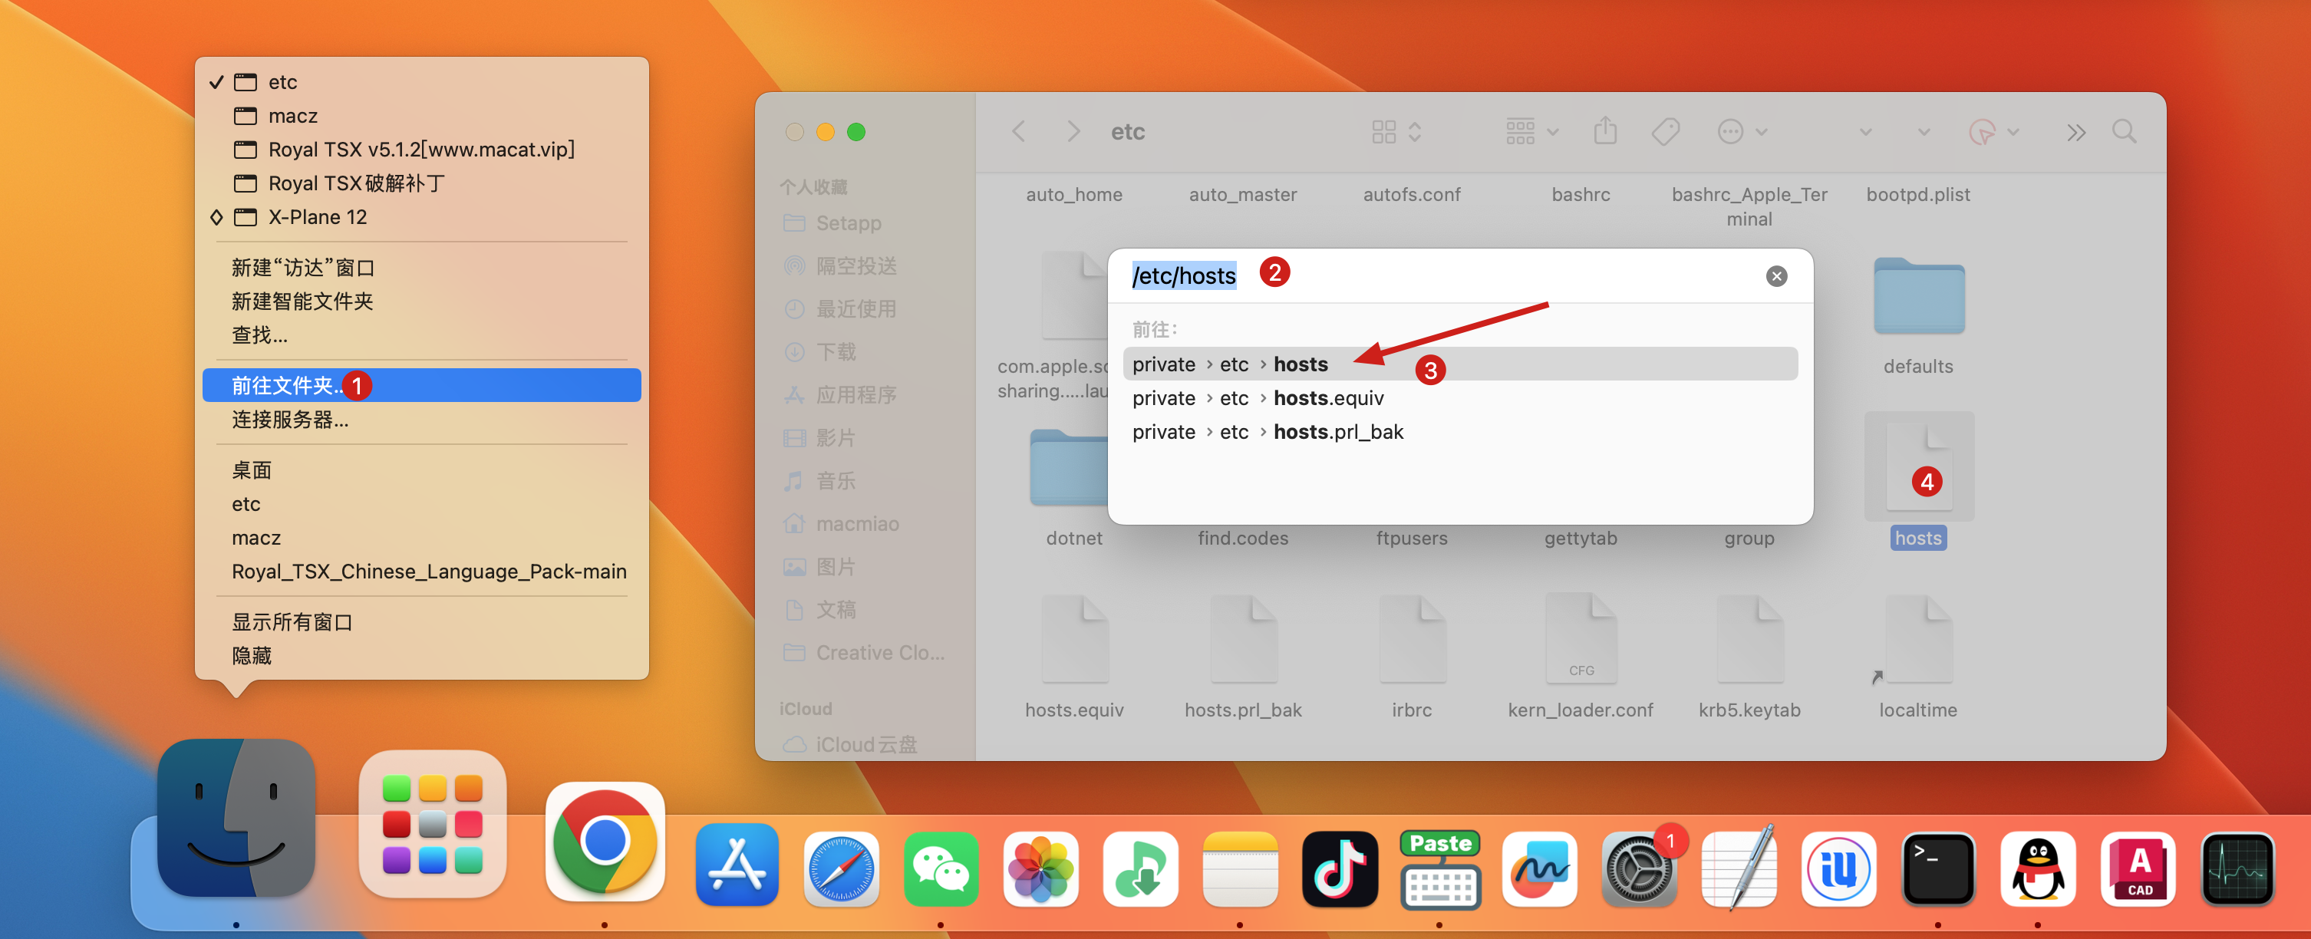
Task: Open System Settings from the Dock
Action: click(1638, 869)
